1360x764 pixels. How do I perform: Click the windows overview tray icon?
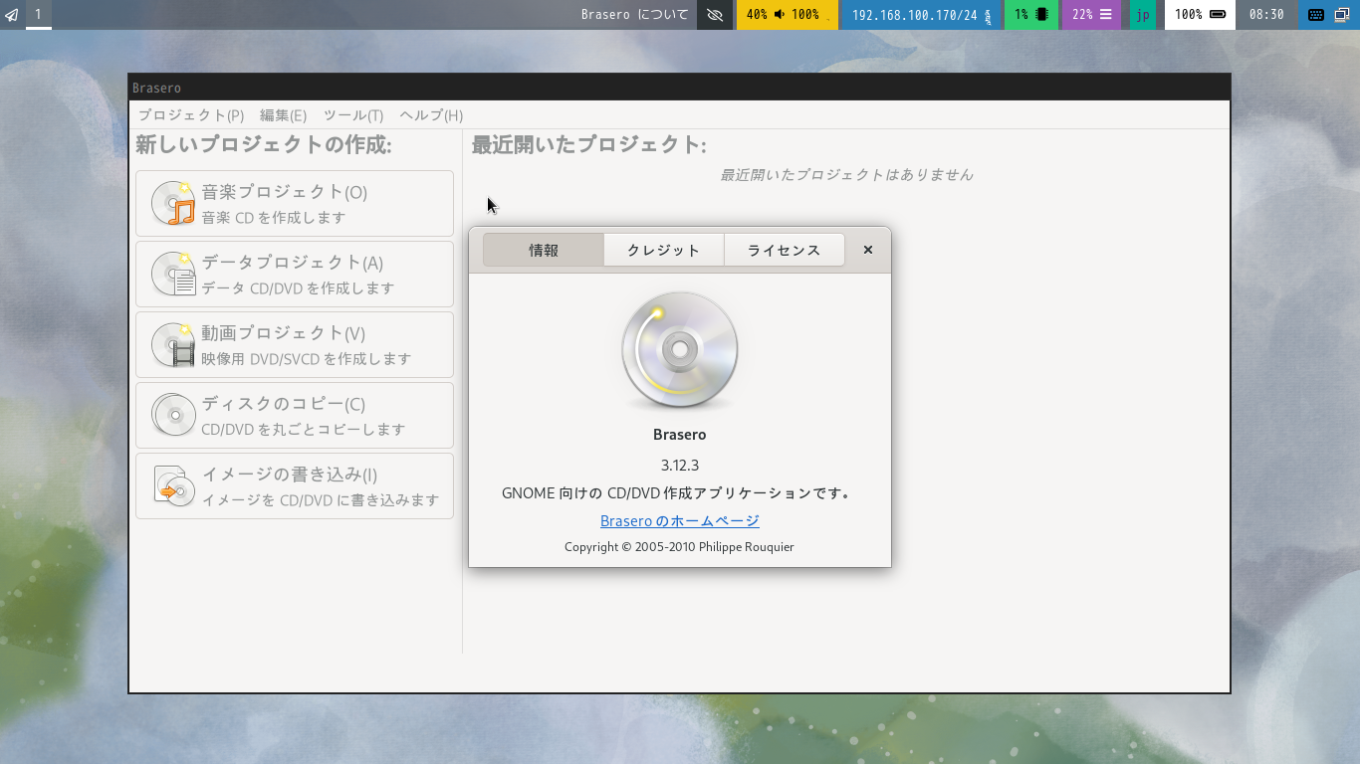1342,15
